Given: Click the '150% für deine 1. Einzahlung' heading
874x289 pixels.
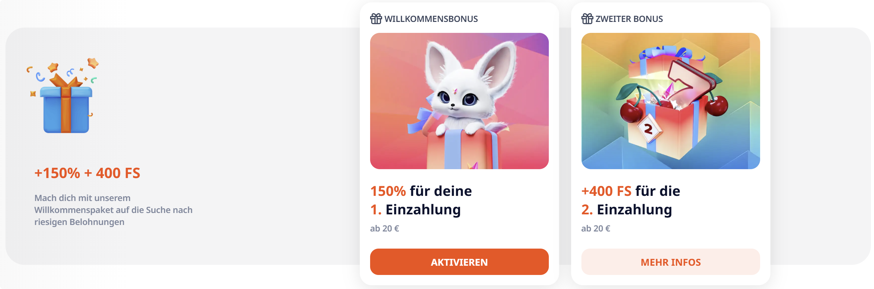Looking at the screenshot, I should coord(421,200).
